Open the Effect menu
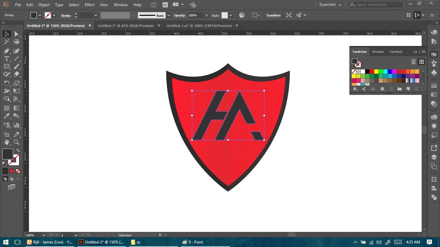Viewport: 440px width, 247px height. (x=90, y=5)
